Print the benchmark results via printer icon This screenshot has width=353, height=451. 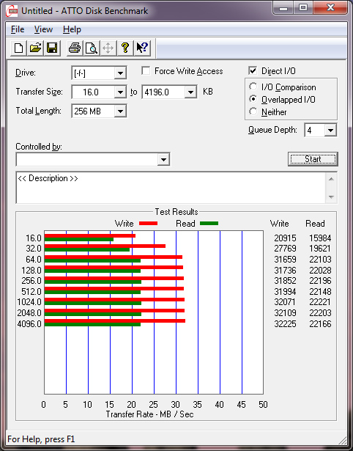coord(75,48)
